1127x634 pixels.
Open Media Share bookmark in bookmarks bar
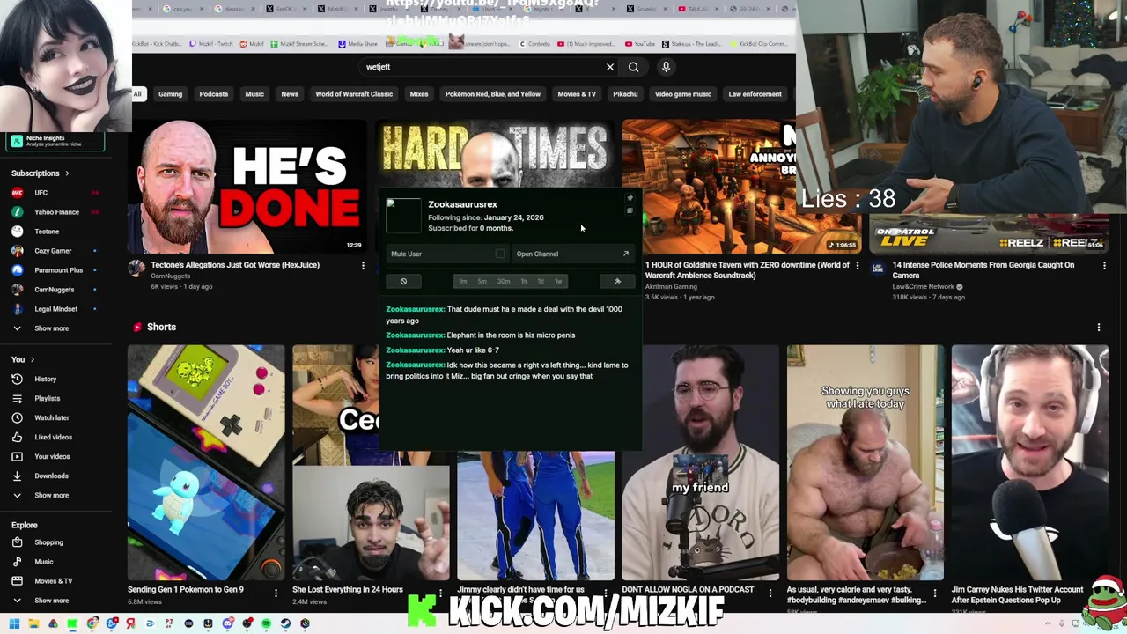tap(357, 44)
